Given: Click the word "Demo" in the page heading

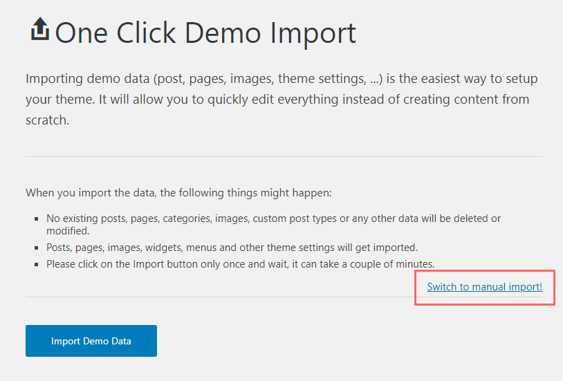Looking at the screenshot, I should (223, 33).
